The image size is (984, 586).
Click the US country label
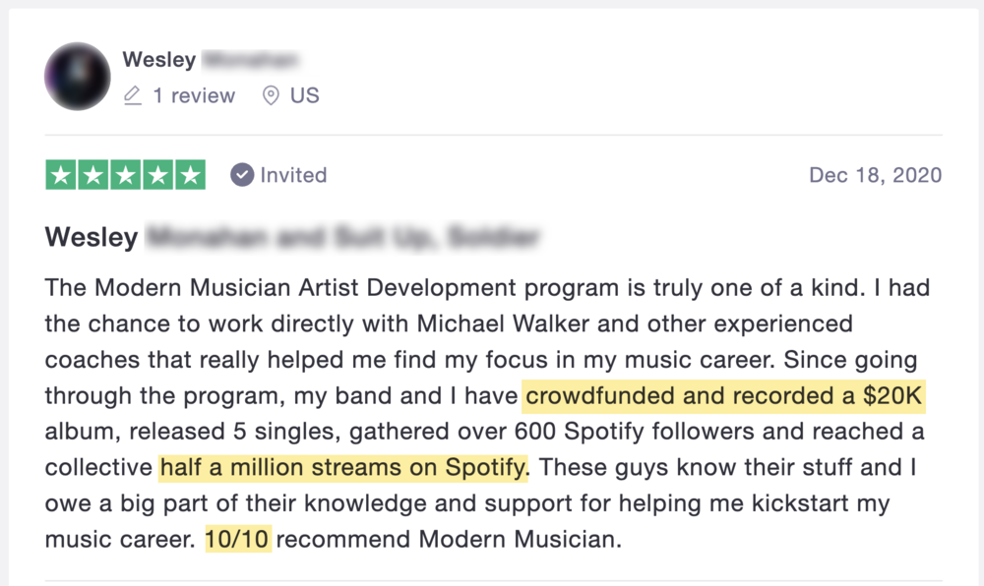(x=304, y=96)
